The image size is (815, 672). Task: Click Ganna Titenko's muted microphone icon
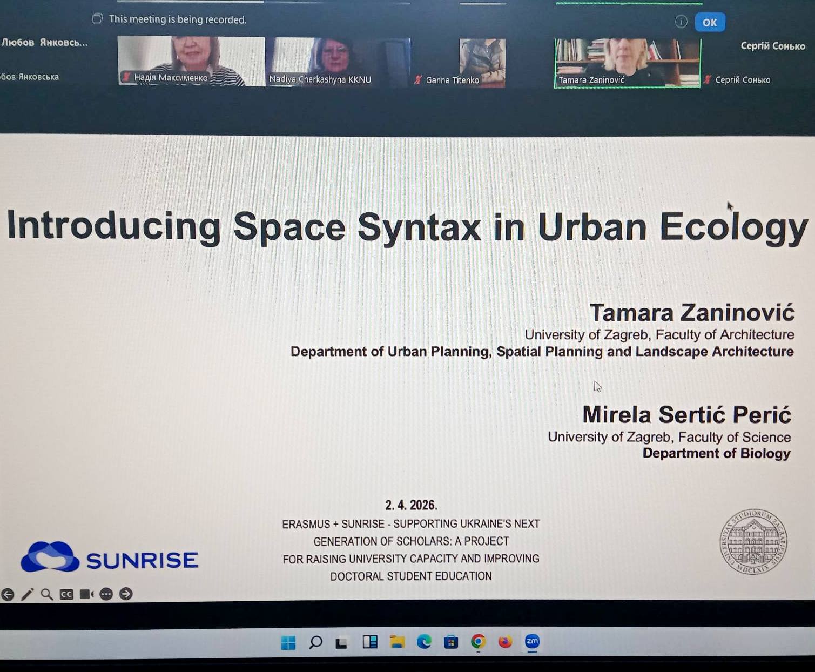417,80
